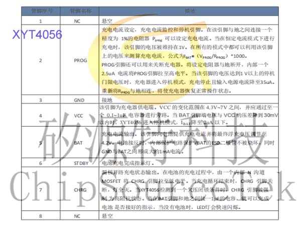301x226 pixels.
Task: Select the STDBY pin name cell
Action: (81, 163)
